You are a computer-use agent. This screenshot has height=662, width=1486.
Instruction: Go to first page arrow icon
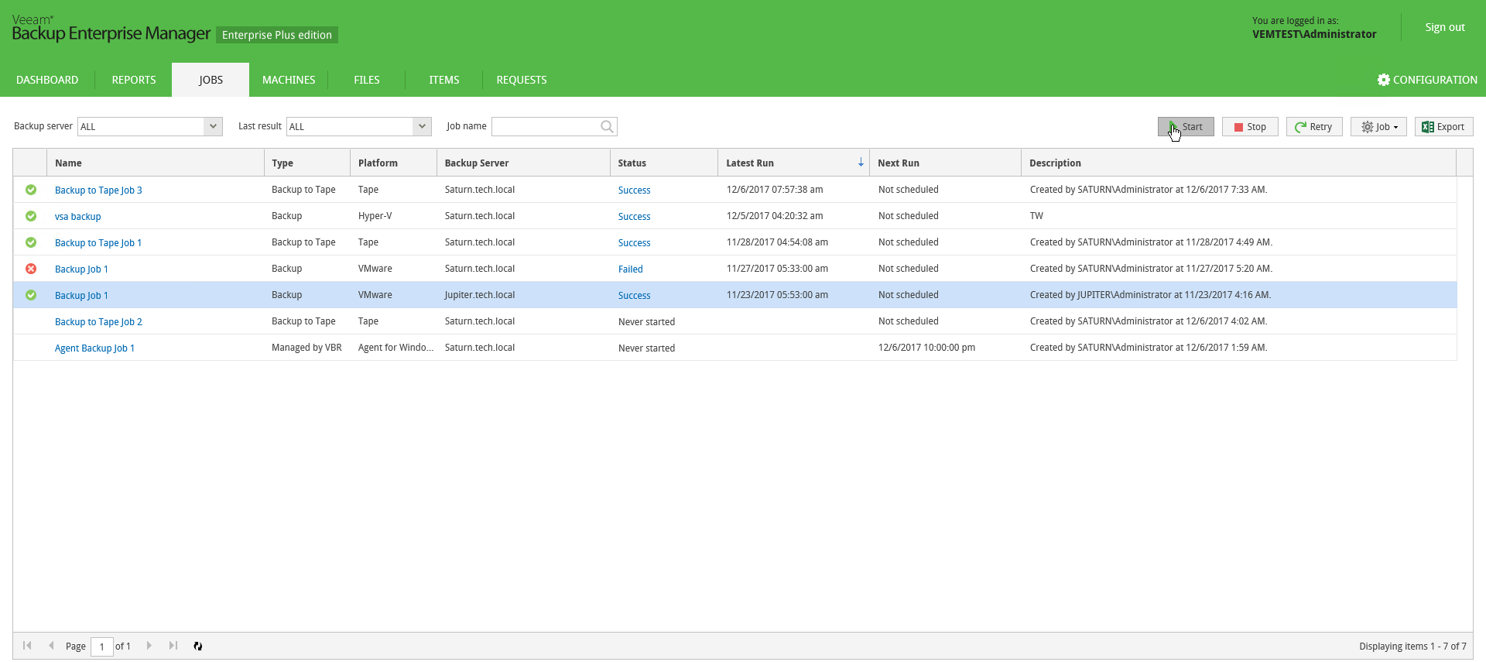point(27,646)
